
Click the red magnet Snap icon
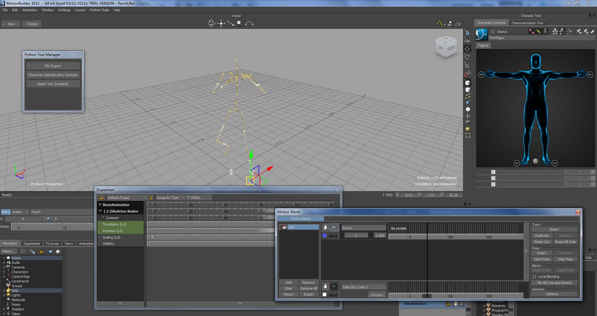pos(468,73)
